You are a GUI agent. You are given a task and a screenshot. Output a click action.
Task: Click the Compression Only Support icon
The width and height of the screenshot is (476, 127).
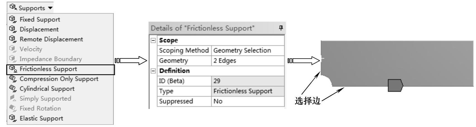point(12,79)
